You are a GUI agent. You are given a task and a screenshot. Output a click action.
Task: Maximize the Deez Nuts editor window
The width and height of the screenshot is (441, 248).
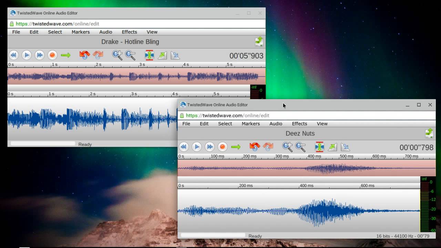[x=419, y=105]
